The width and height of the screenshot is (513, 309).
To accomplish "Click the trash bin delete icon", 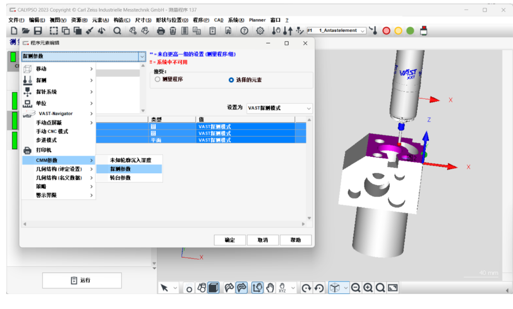I will (x=173, y=31).
